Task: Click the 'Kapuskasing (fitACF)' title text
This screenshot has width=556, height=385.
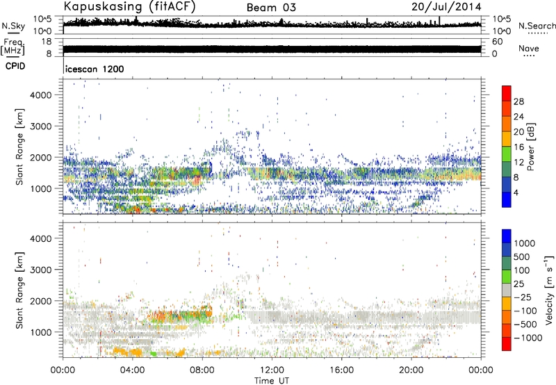Action: [x=129, y=7]
